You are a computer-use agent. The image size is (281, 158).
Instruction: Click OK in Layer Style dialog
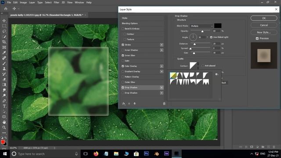point(264,18)
